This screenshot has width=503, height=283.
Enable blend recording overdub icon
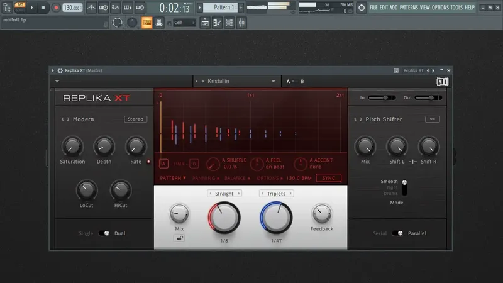(x=128, y=8)
